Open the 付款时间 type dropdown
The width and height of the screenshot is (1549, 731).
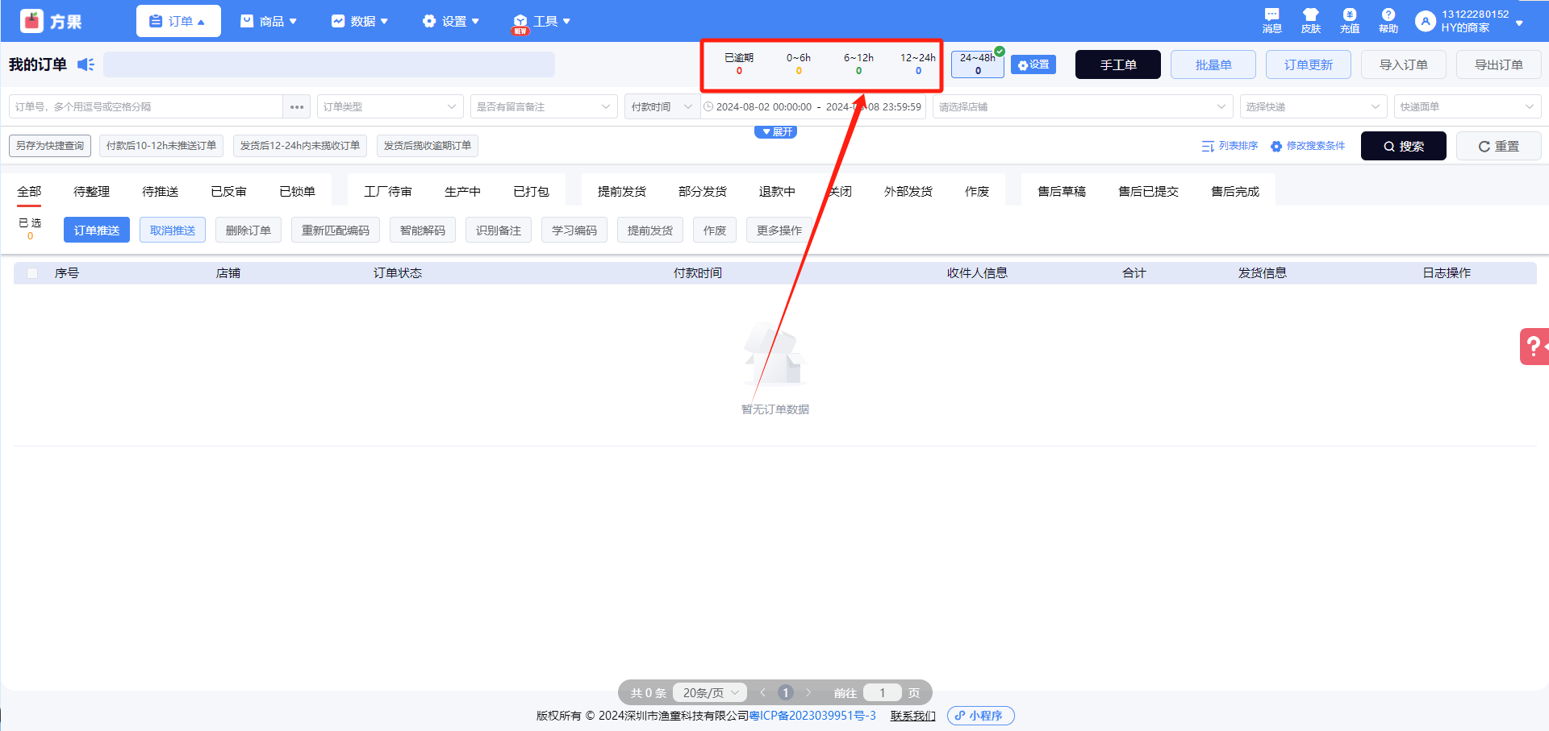tap(662, 106)
